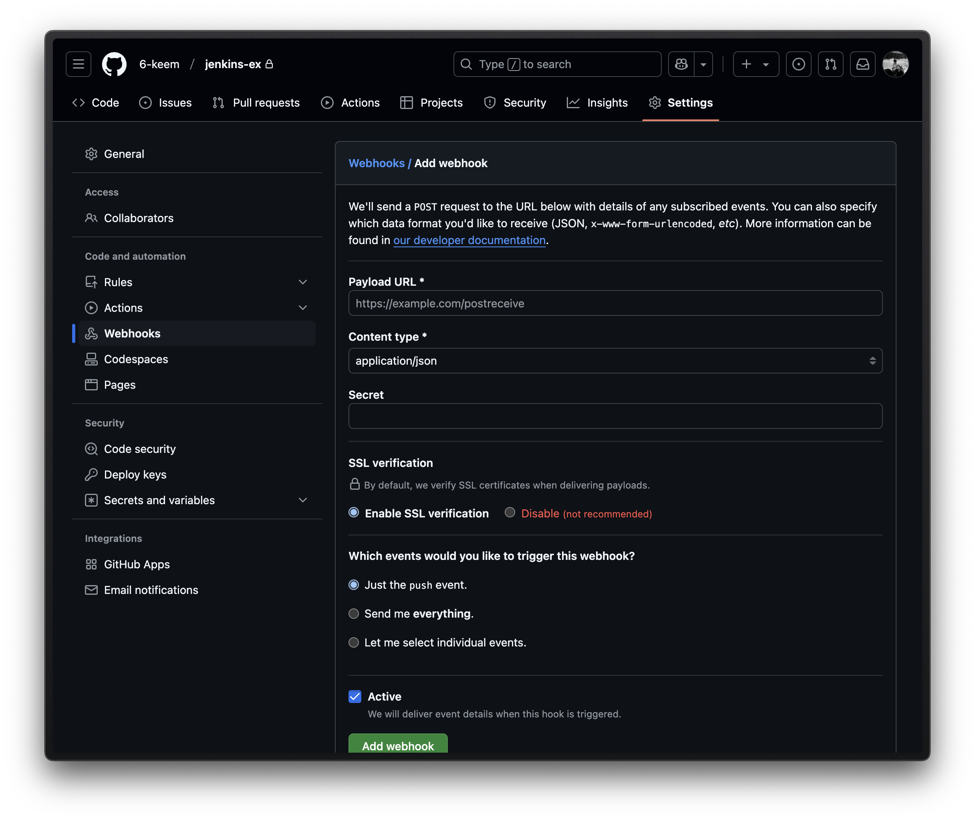This screenshot has height=820, width=975.
Task: Open the Copilot dropdown arrow
Action: pos(703,64)
